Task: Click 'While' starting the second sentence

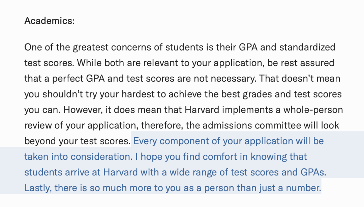Action: [x=89, y=63]
